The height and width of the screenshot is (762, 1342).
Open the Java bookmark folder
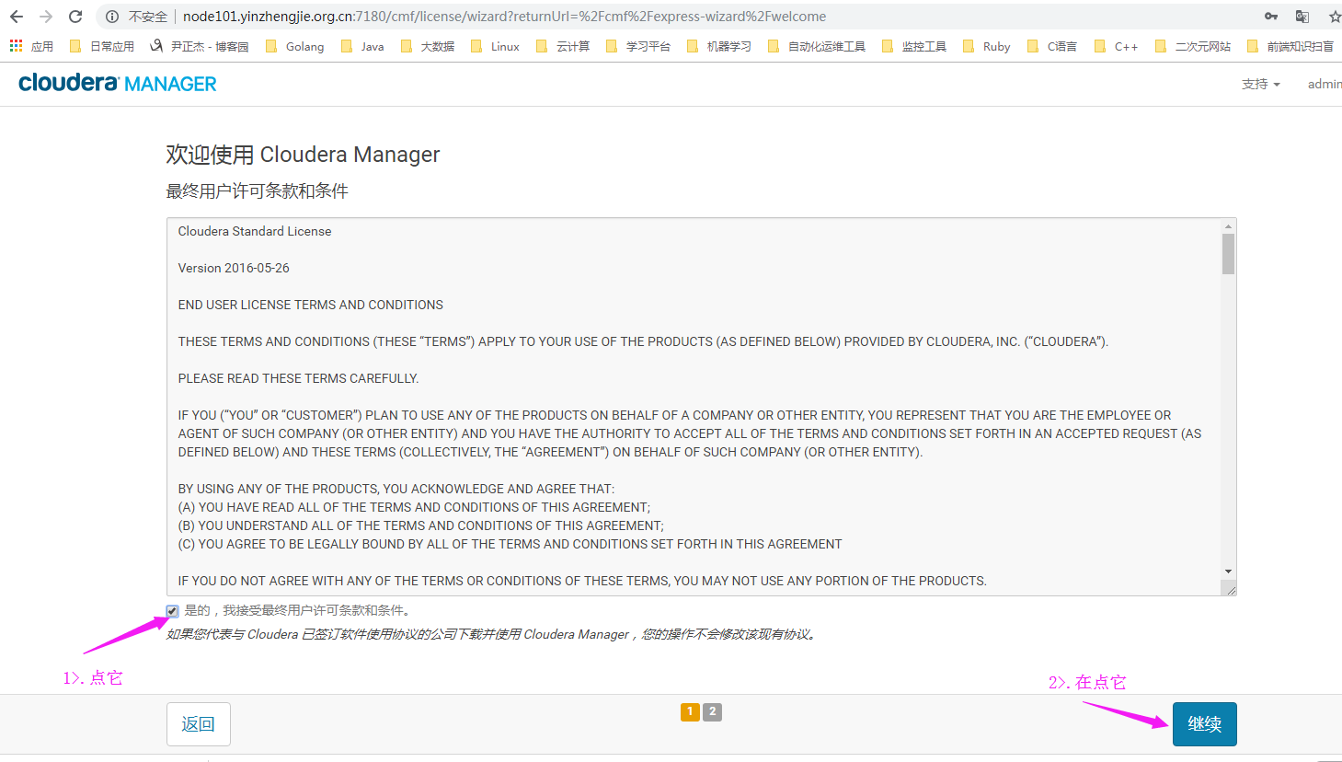pyautogui.click(x=362, y=46)
